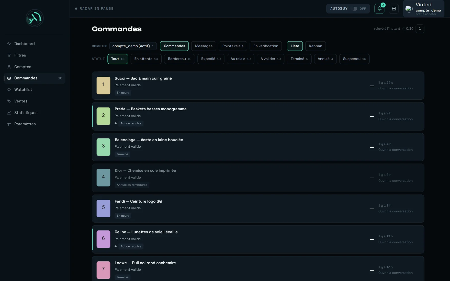Open the Vinted account switcher panel
The width and height of the screenshot is (450, 281).
pyautogui.click(x=424, y=9)
